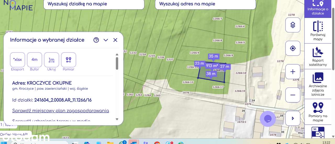
Task: Open the purple chat bubble
Action: (268, 119)
